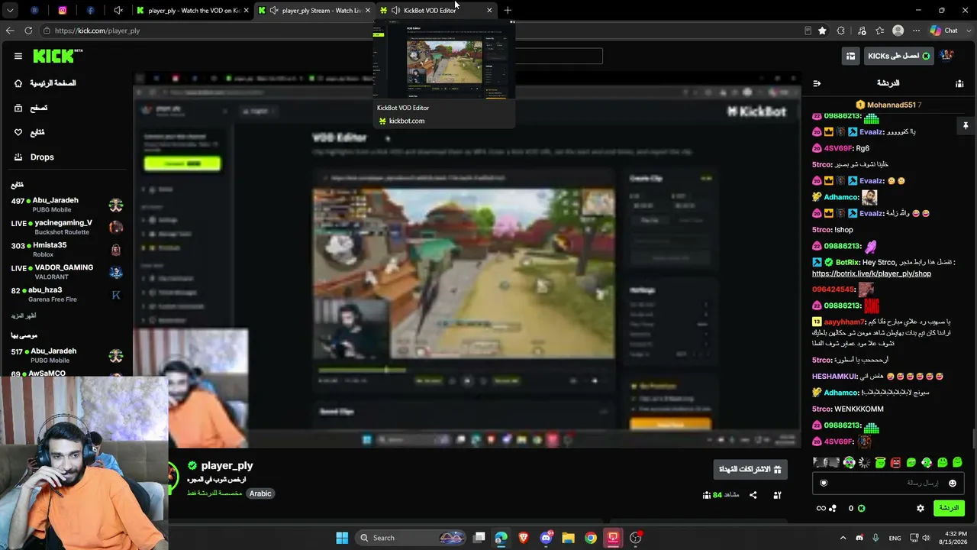
Task: Open the browser tab search dropdown
Action: coord(11,11)
